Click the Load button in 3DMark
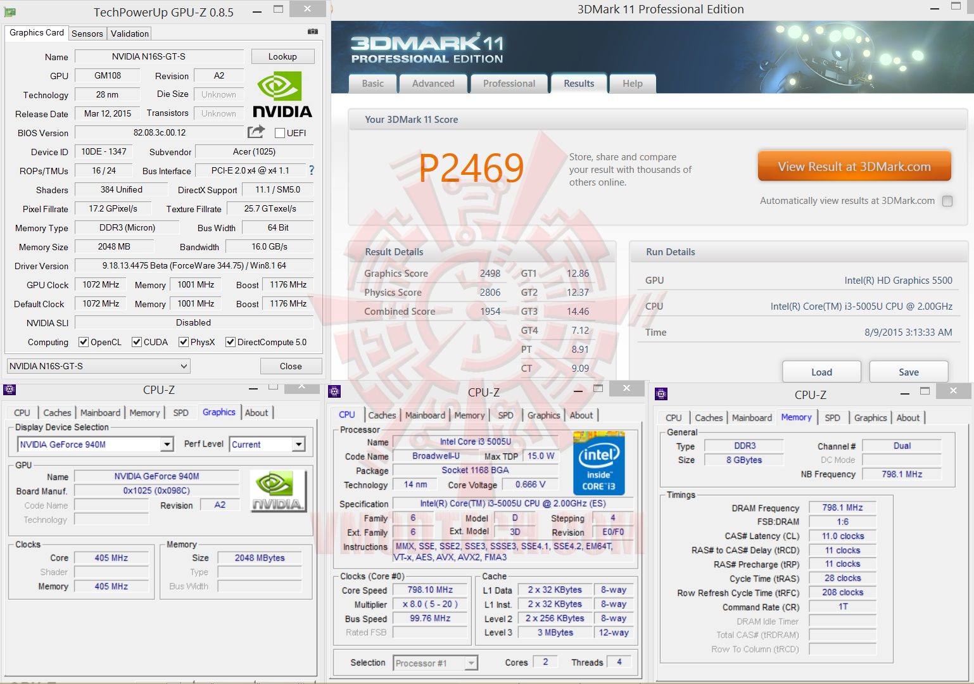The height and width of the screenshot is (684, 974). tap(821, 372)
